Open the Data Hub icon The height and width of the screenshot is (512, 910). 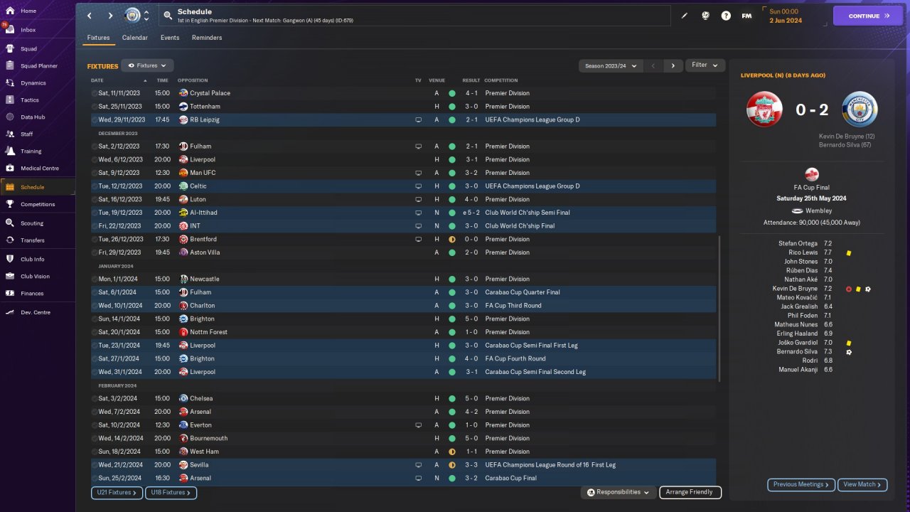[x=10, y=117]
